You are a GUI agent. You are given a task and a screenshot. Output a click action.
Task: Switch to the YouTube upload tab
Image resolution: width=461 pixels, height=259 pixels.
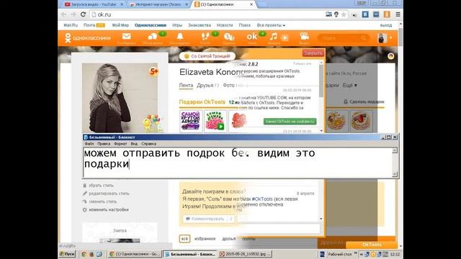[x=93, y=4]
